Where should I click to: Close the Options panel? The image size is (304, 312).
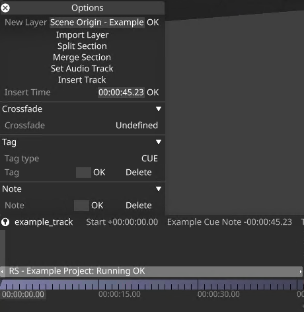coord(5,8)
